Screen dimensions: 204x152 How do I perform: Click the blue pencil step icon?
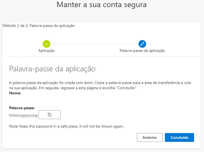coord(142,44)
